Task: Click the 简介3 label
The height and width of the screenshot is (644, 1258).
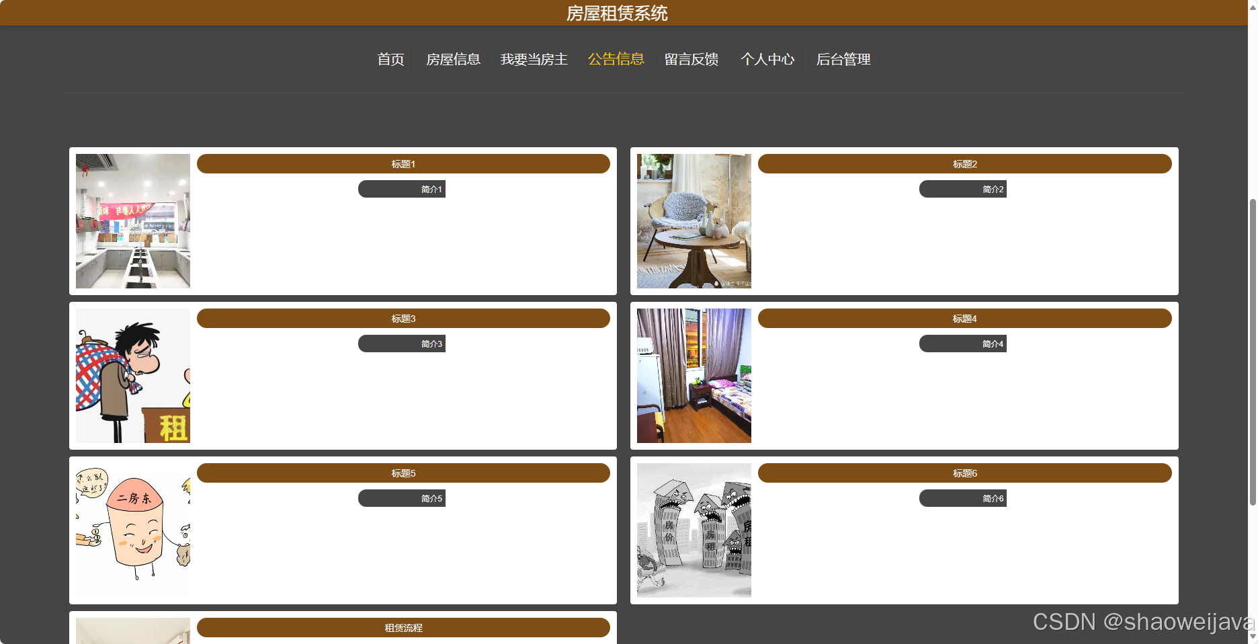Action: click(402, 344)
